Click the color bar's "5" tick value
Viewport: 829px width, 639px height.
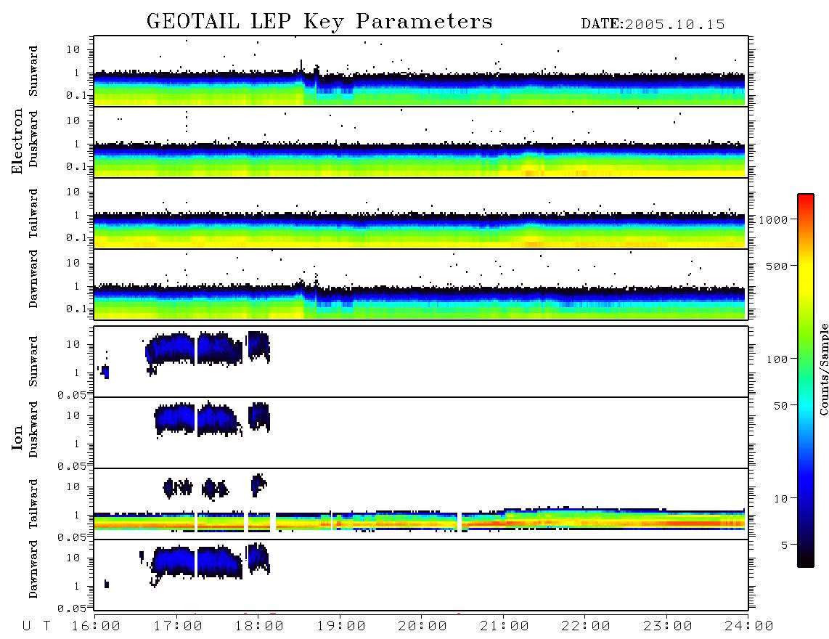[x=785, y=545]
